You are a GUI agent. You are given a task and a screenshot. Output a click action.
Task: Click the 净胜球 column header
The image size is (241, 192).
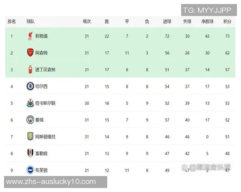pyautogui.click(x=207, y=22)
